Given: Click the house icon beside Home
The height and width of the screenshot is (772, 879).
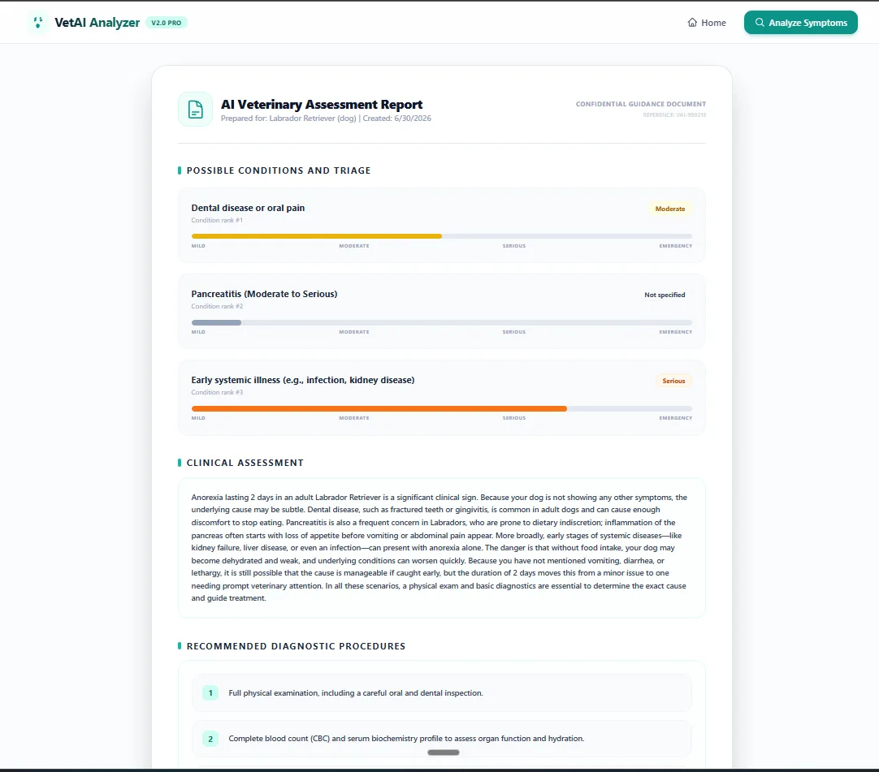Looking at the screenshot, I should [x=692, y=23].
